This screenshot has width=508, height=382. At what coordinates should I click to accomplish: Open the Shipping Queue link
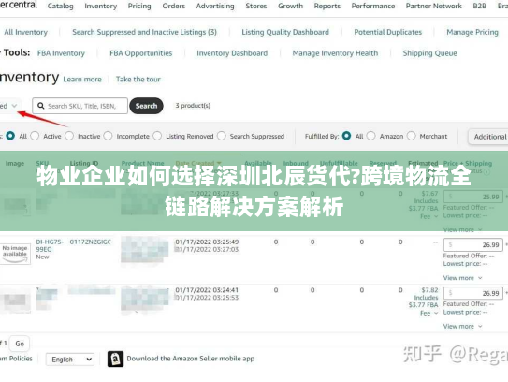click(x=429, y=53)
